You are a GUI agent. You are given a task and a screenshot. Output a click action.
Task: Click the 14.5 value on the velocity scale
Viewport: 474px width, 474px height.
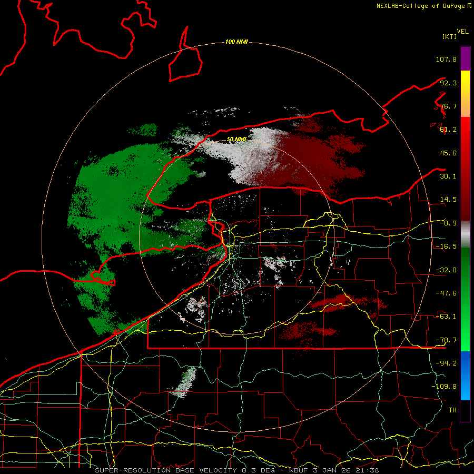tap(448, 200)
